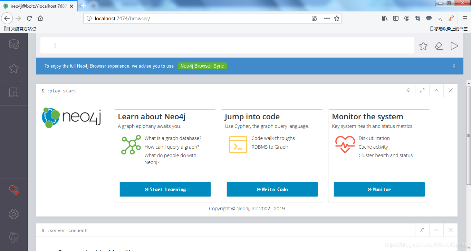The height and width of the screenshot is (251, 471).
Task: Bookmark this page with star icon
Action: (337, 18)
